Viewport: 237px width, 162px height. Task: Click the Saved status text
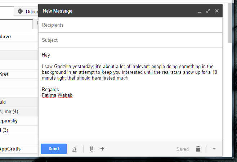182,149
